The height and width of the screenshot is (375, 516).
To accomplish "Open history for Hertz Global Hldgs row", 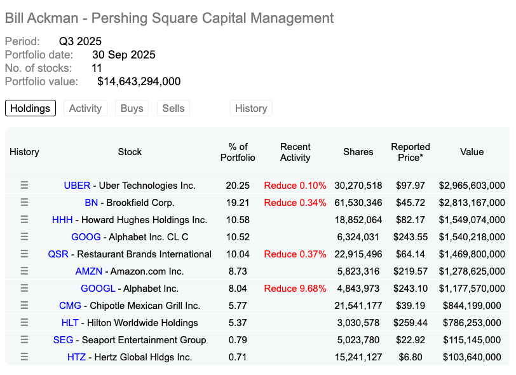I will (x=24, y=357).
